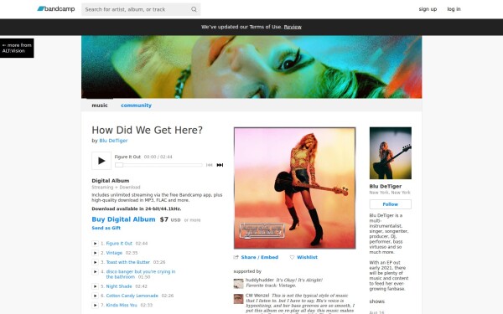Review the updated Terms of Use
This screenshot has width=503, height=314.
tap(293, 27)
